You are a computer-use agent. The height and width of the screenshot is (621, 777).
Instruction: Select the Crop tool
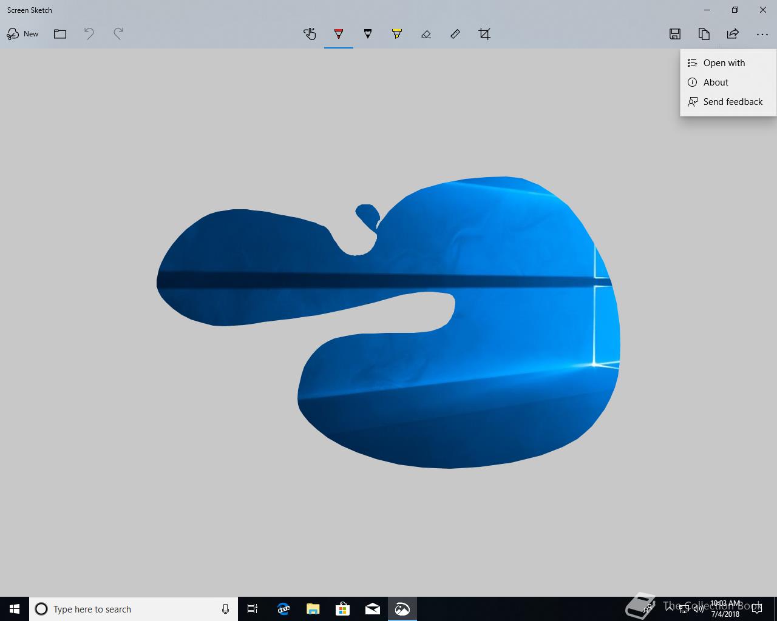coord(484,34)
